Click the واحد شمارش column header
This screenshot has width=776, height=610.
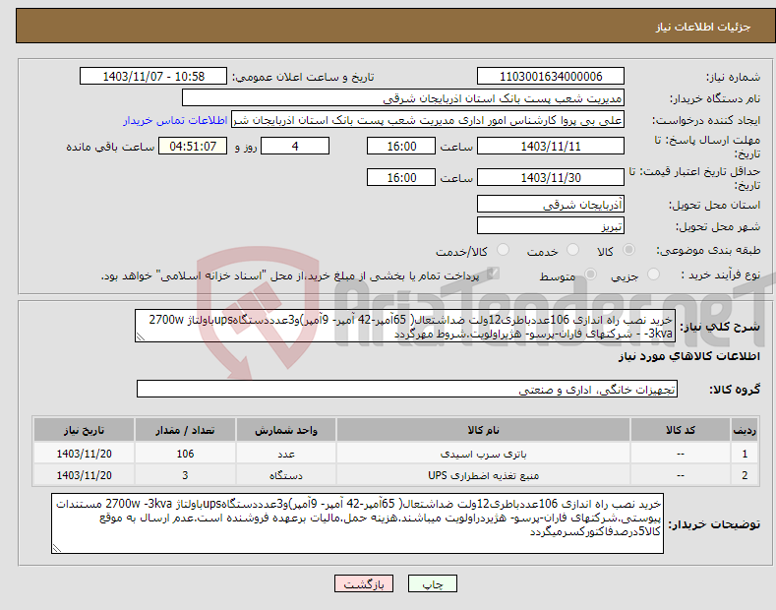pos(286,430)
